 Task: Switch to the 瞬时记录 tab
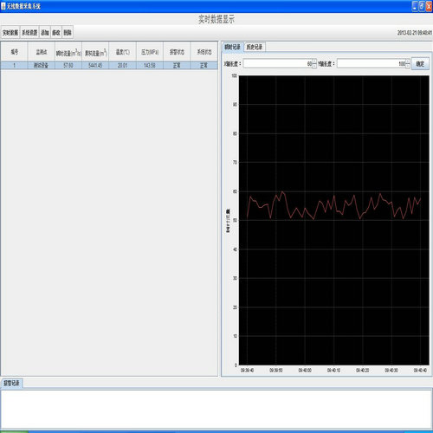[233, 47]
